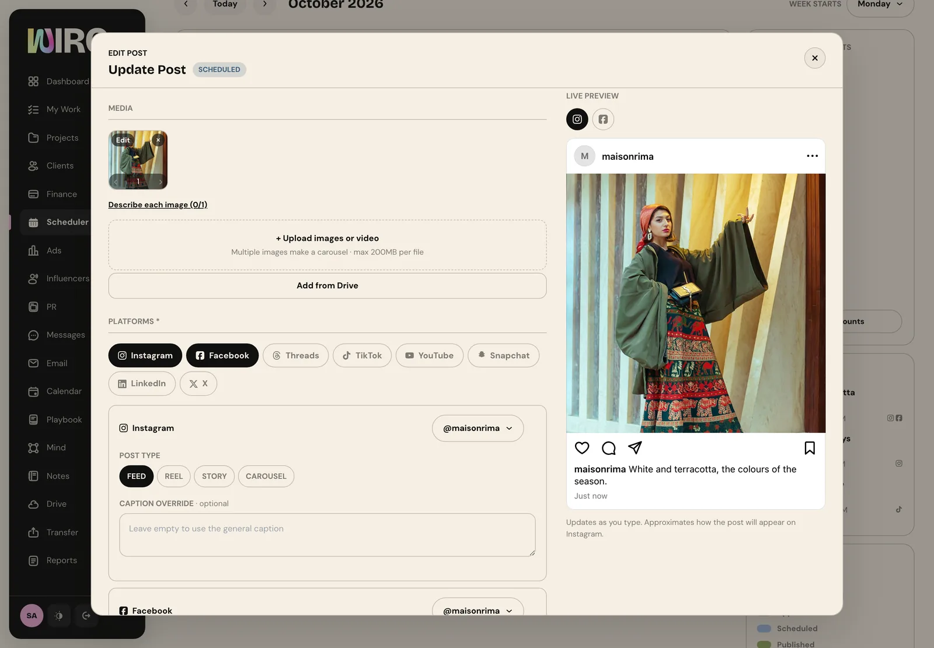934x648 pixels.
Task: Select STORY post type
Action: (x=214, y=476)
